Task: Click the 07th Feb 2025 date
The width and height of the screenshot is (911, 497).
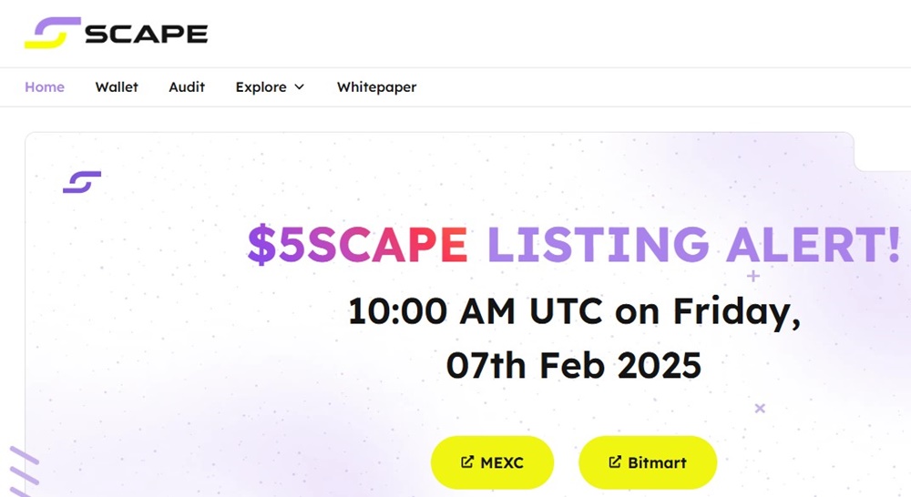Action: tap(574, 365)
